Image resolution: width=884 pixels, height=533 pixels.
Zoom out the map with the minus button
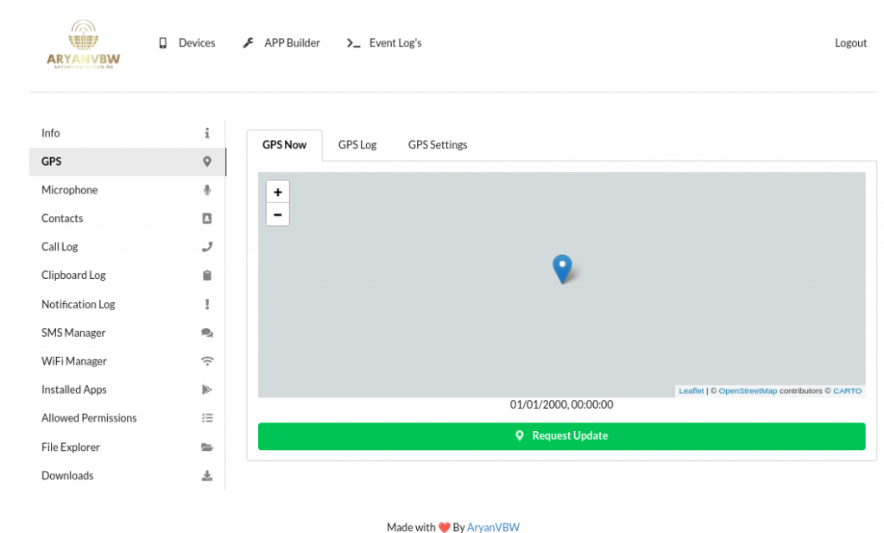277,214
